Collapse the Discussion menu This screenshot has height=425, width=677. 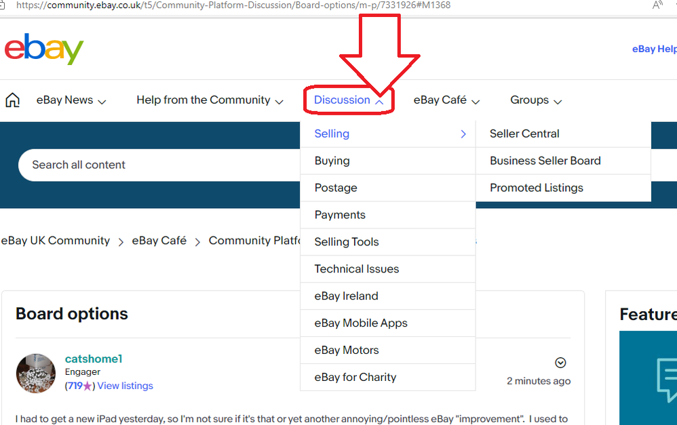[x=349, y=100]
